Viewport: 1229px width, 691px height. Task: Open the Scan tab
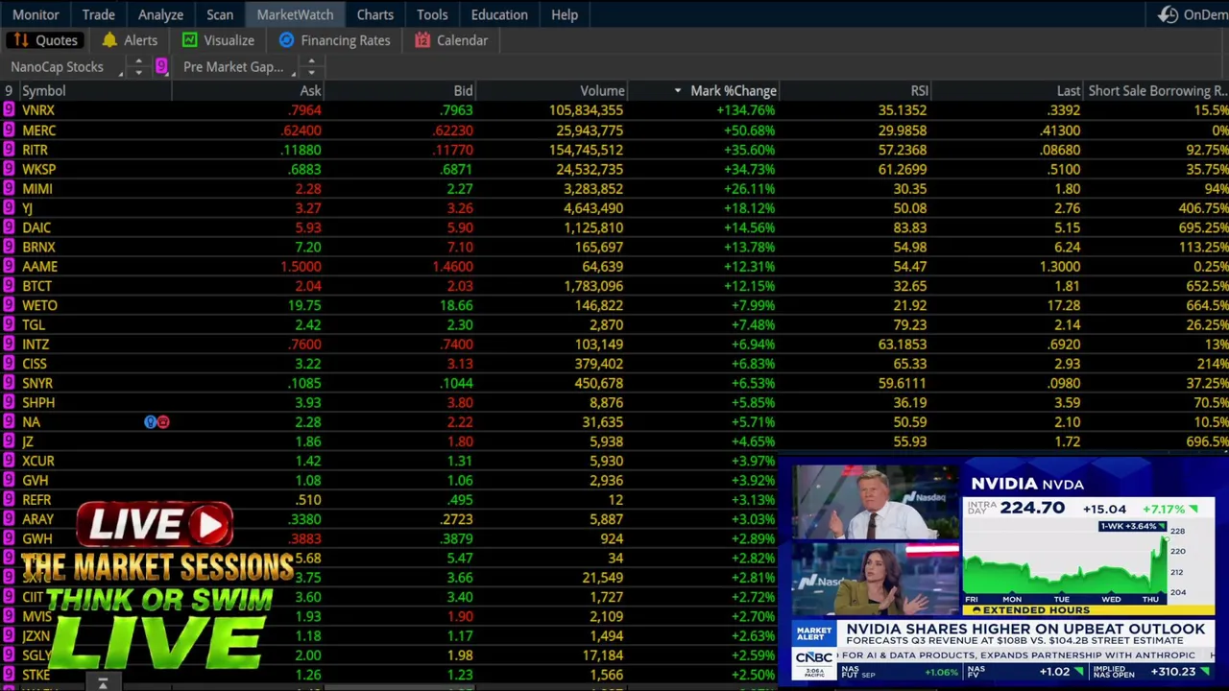(x=220, y=14)
